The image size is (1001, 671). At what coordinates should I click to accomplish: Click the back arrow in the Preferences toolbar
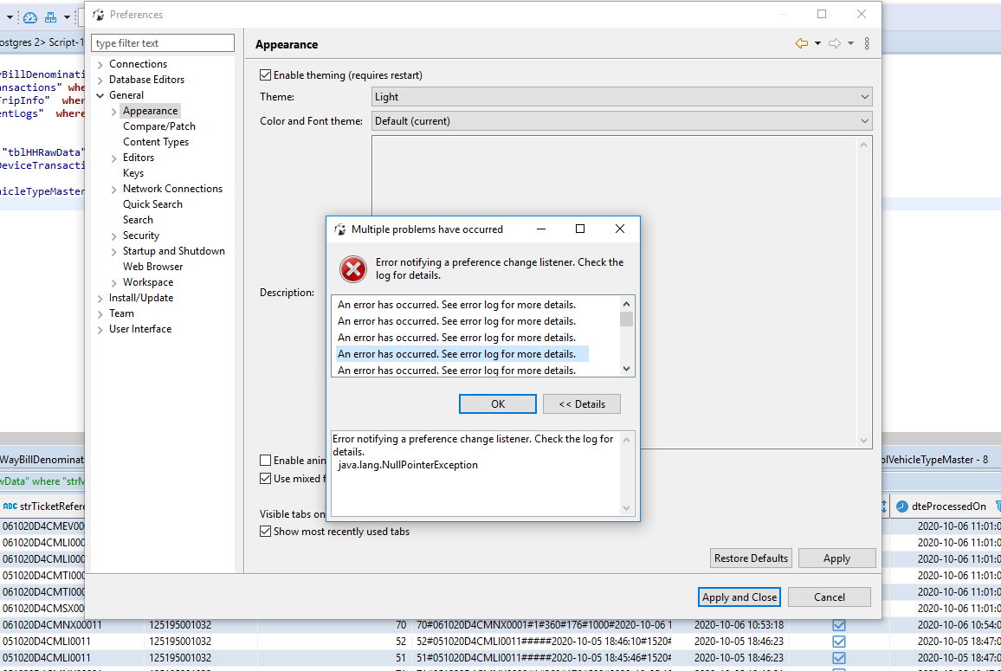click(804, 42)
